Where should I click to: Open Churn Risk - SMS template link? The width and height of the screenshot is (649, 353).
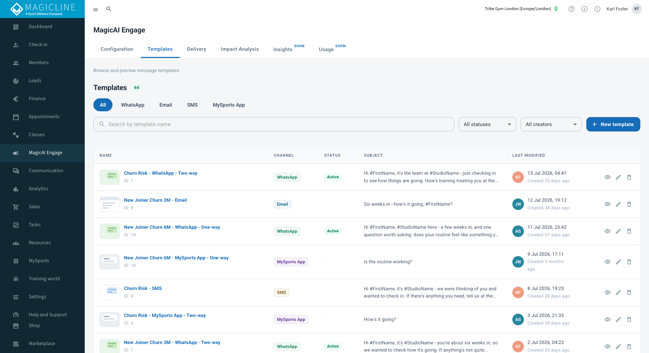(x=143, y=289)
